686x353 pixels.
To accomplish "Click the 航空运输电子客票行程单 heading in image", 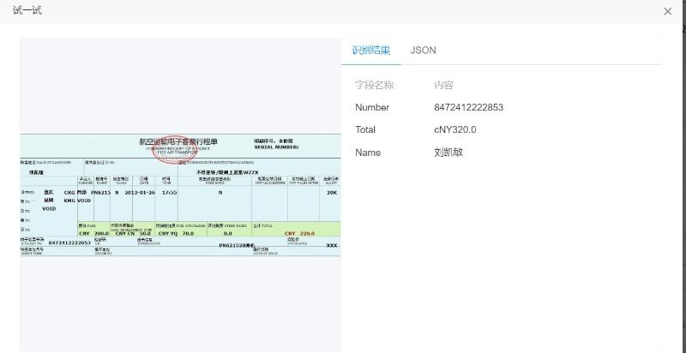I will click(178, 141).
